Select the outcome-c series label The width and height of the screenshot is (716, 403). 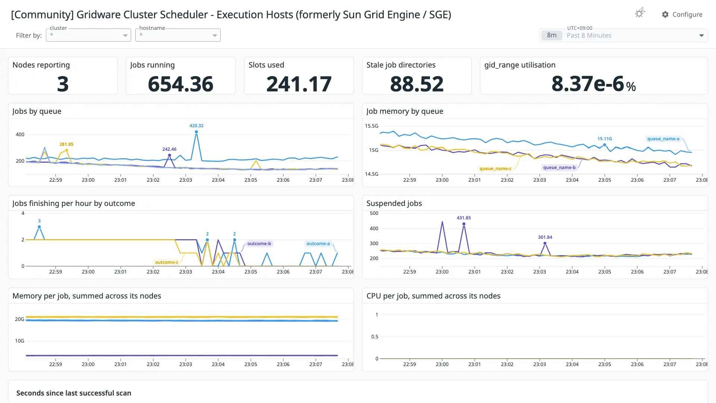(166, 262)
